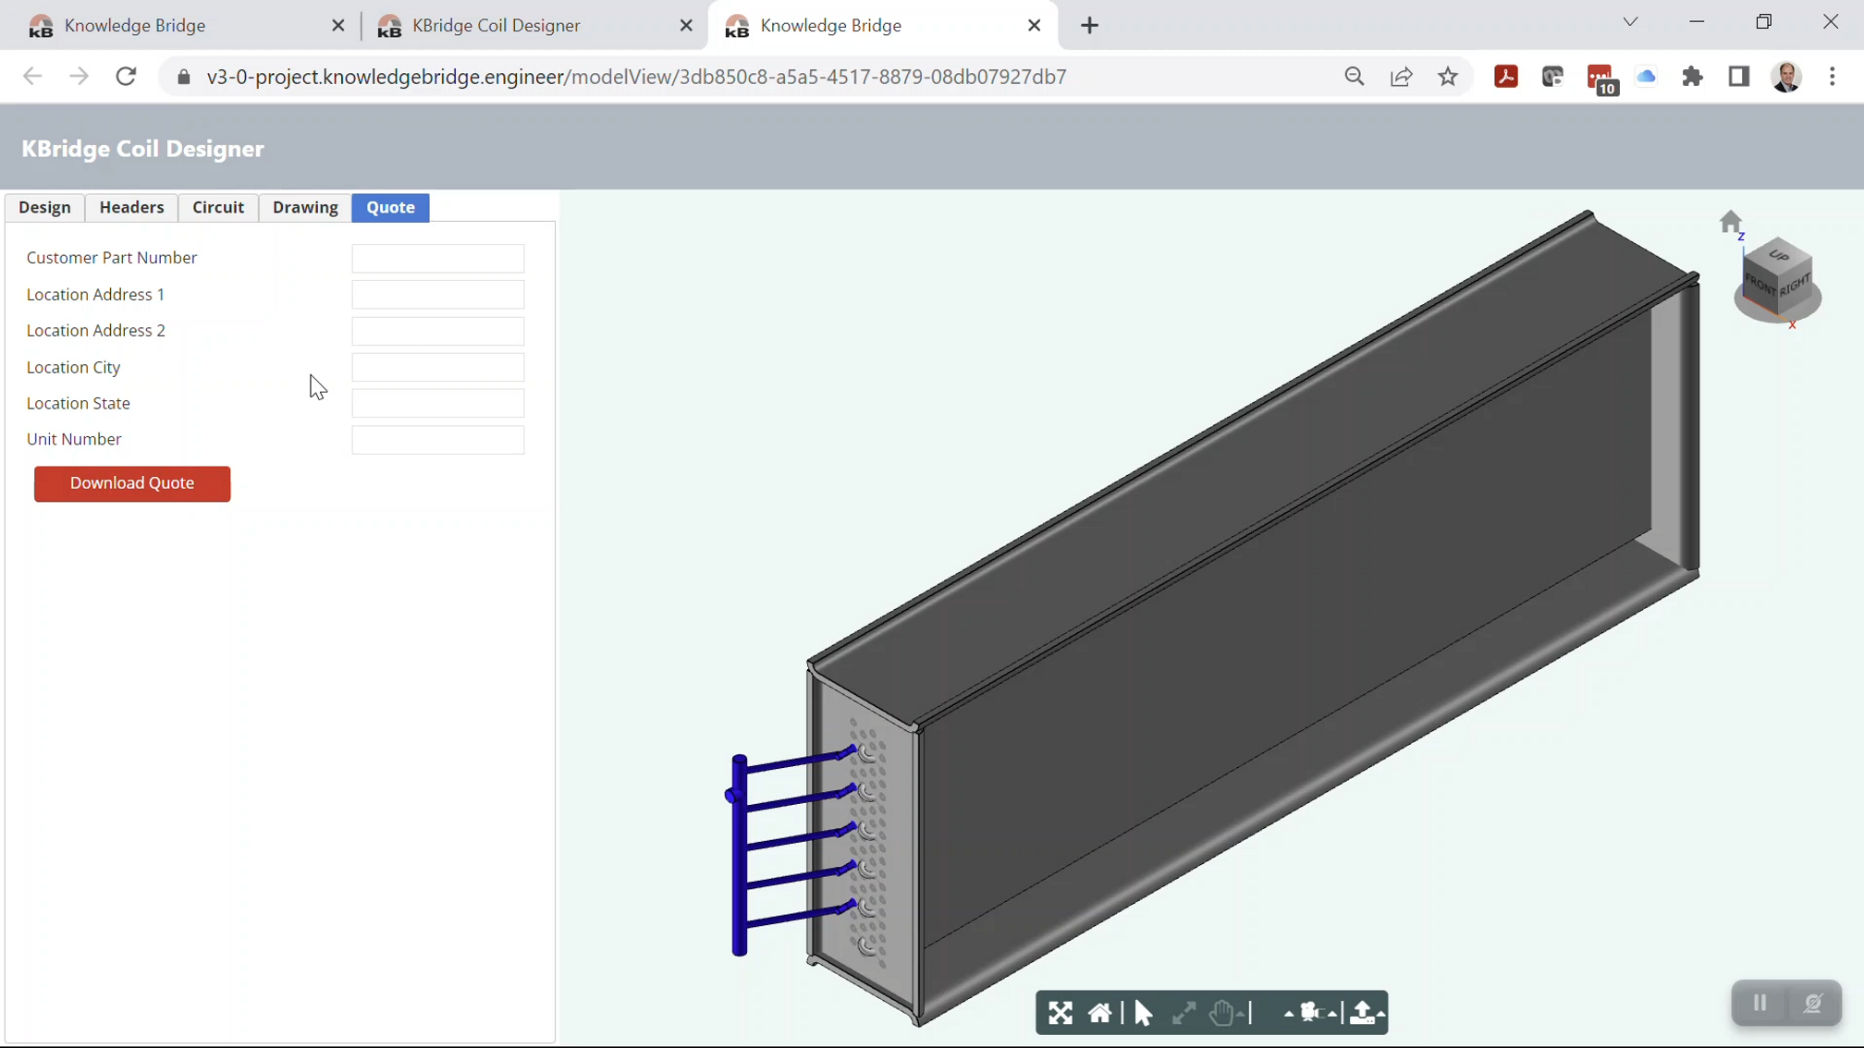
Task: Open the dropdown arrow next to the camera icon
Action: tap(1332, 1015)
